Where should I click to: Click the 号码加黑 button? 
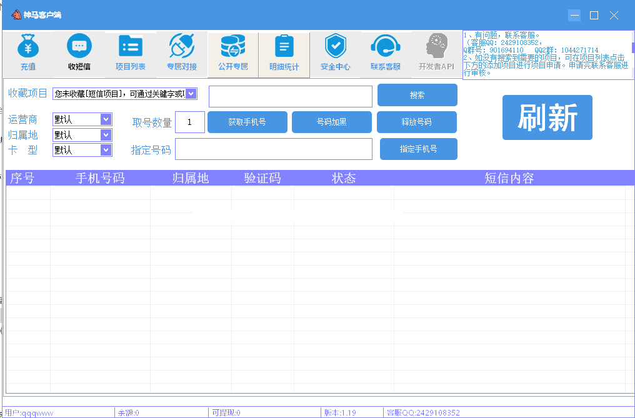pos(331,122)
